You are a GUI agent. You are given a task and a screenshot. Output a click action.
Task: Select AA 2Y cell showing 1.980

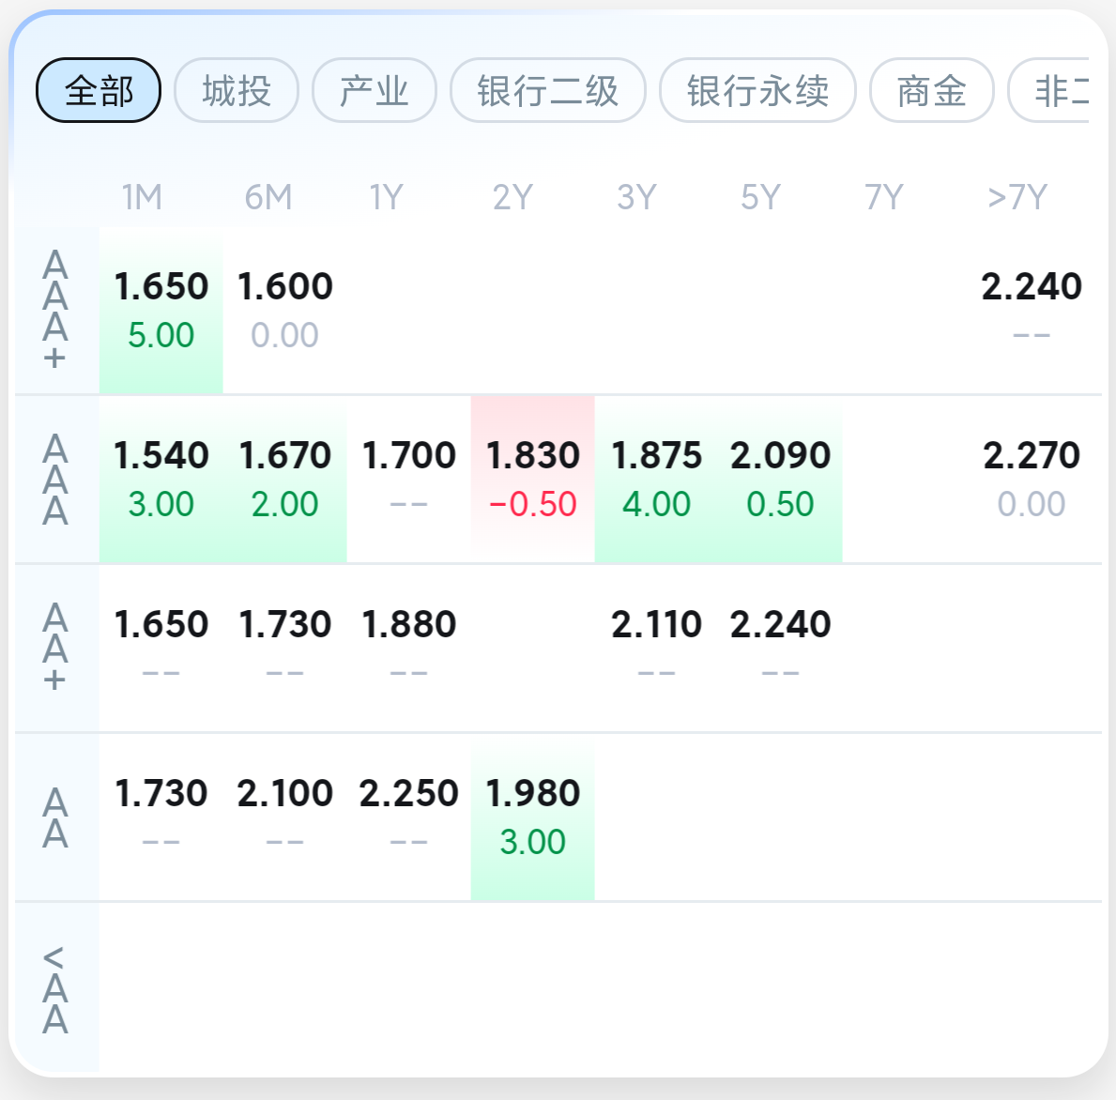[x=532, y=817]
